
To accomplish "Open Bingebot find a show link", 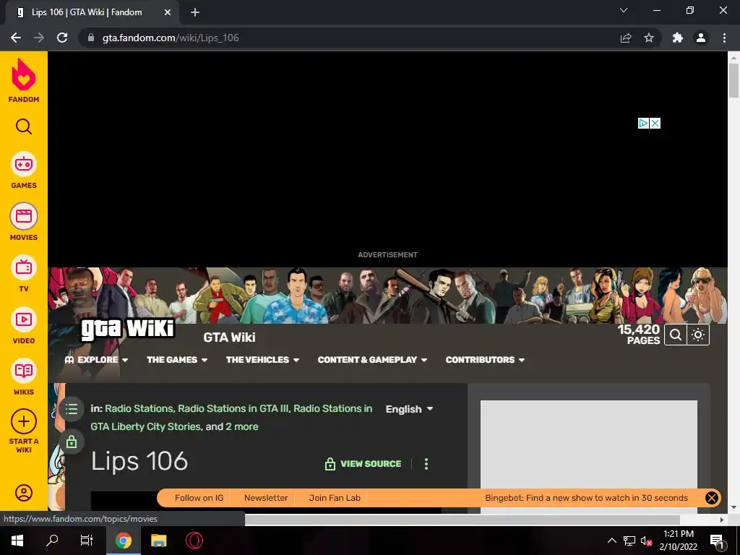I will click(586, 498).
